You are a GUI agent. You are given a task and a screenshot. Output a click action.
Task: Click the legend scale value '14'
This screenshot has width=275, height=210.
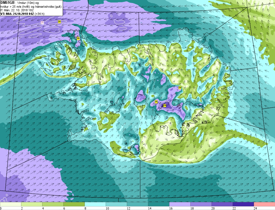pos(150,208)
